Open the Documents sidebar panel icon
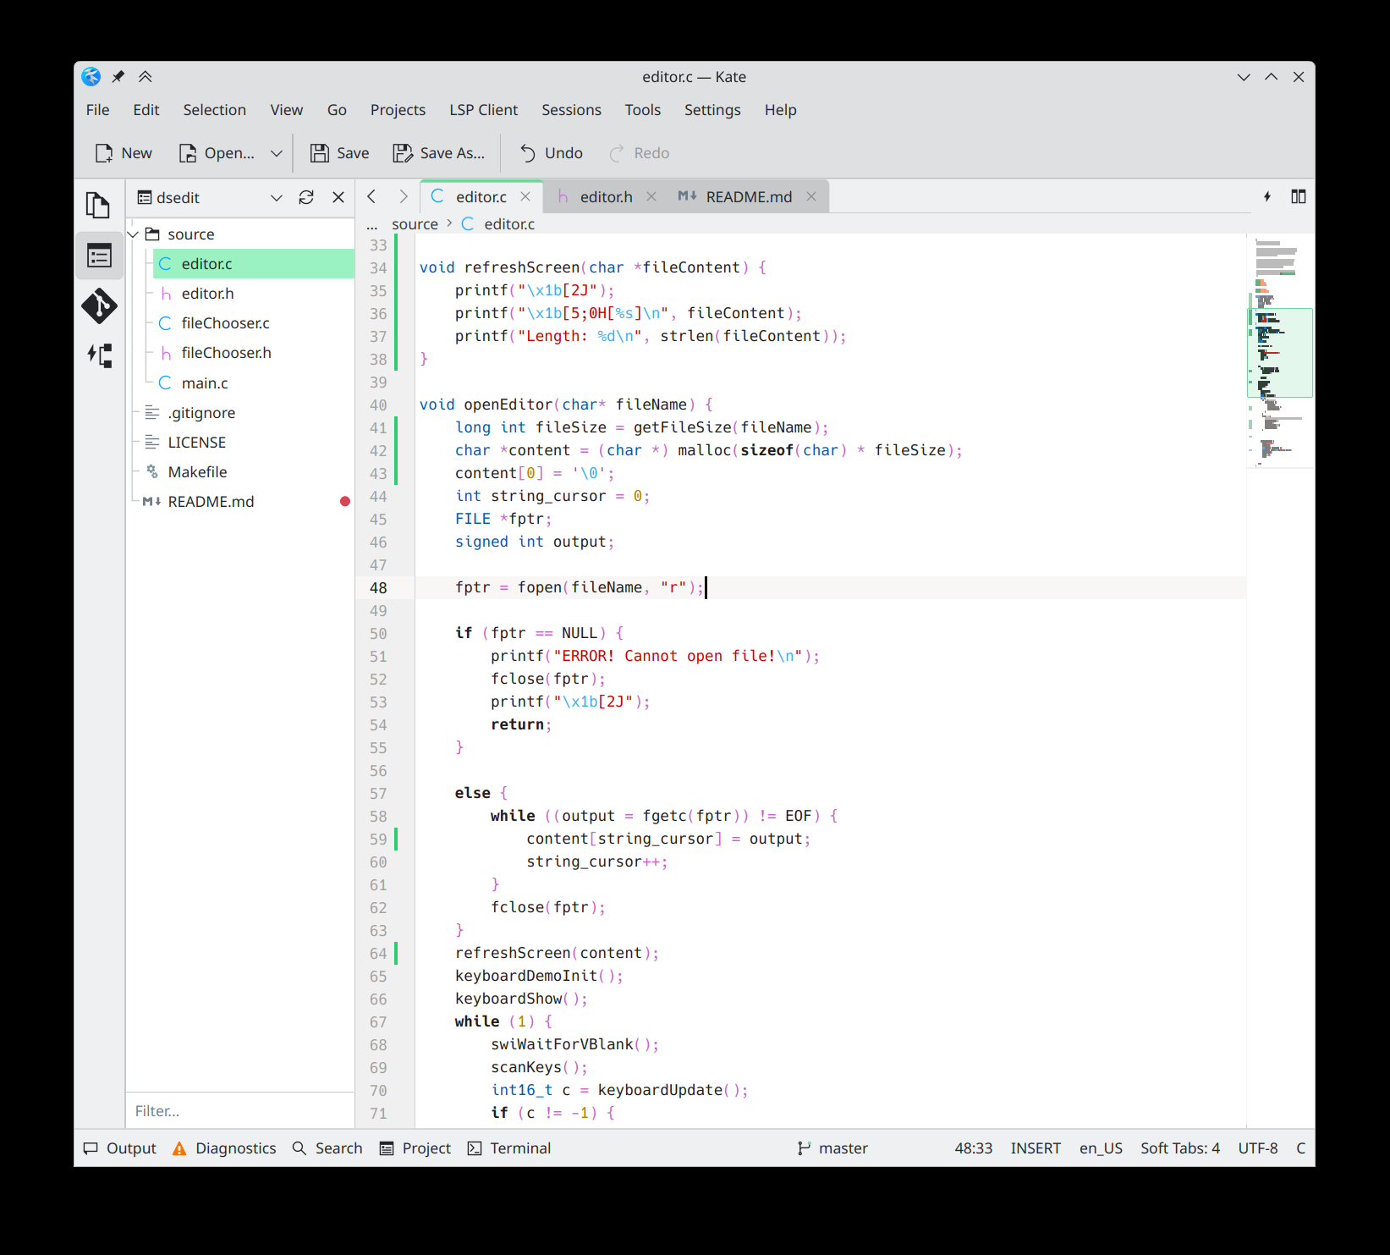Screen dimensions: 1390x1255 [x=98, y=206]
